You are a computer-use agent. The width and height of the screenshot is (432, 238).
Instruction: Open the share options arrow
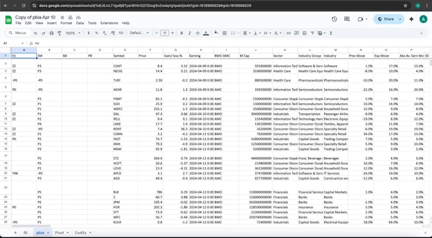pos(400,19)
